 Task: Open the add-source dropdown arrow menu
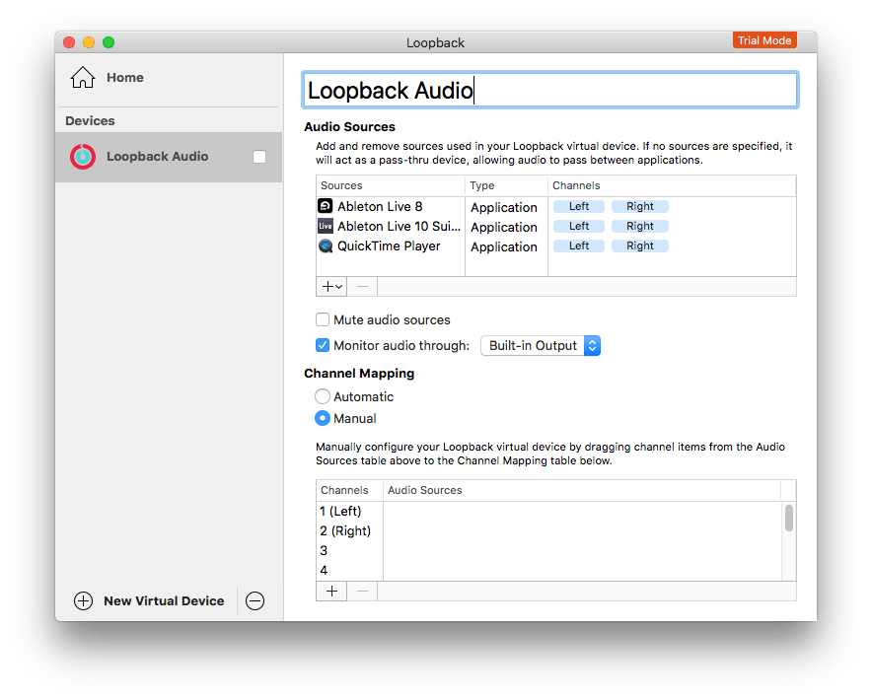[338, 286]
